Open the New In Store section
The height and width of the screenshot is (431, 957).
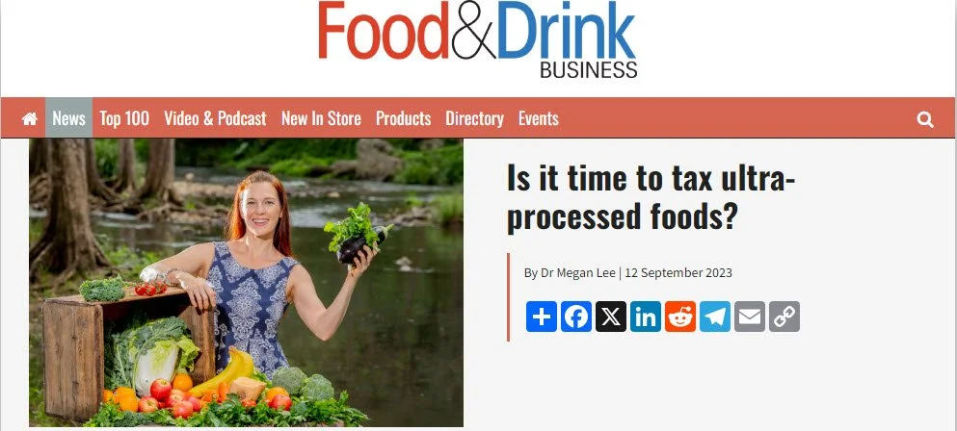coord(321,117)
